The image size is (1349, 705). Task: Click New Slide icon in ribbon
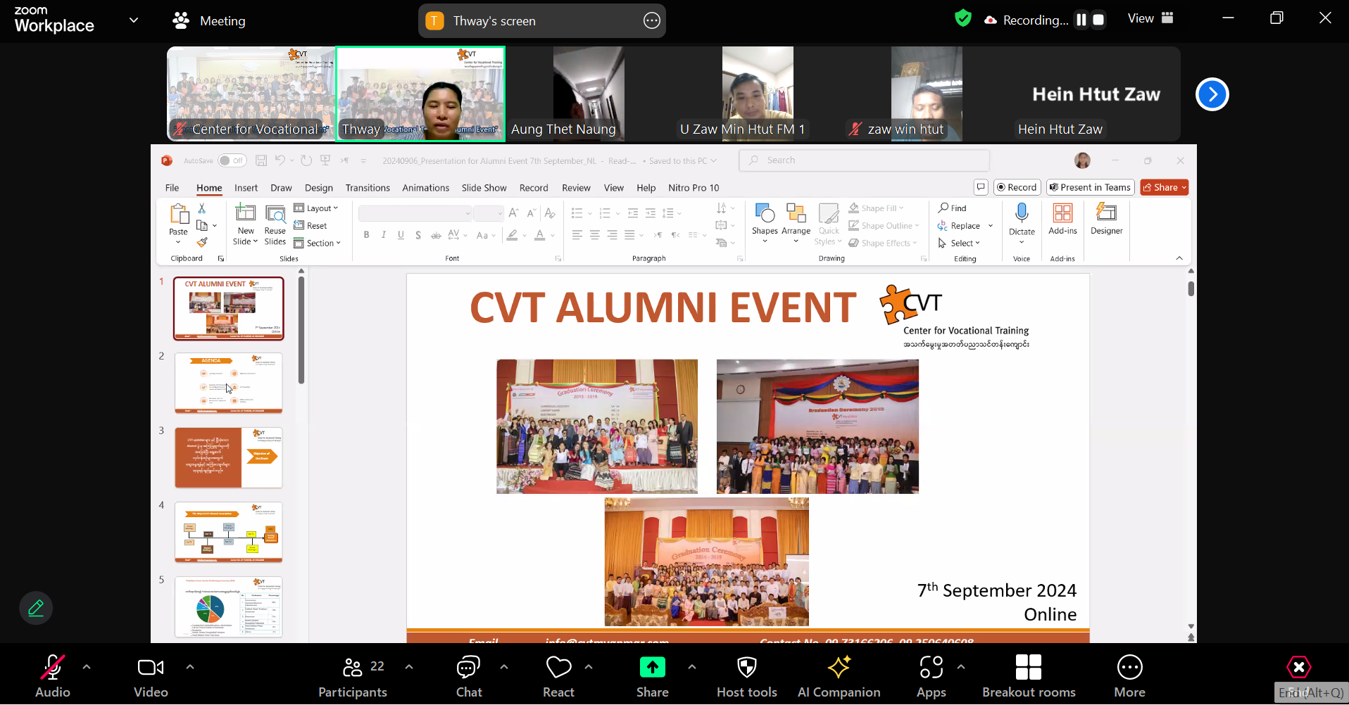(245, 213)
